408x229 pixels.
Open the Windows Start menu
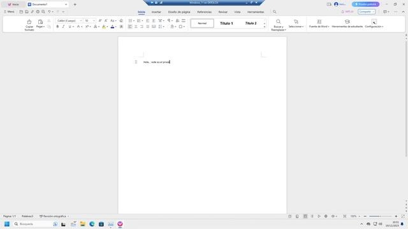click(x=7, y=224)
